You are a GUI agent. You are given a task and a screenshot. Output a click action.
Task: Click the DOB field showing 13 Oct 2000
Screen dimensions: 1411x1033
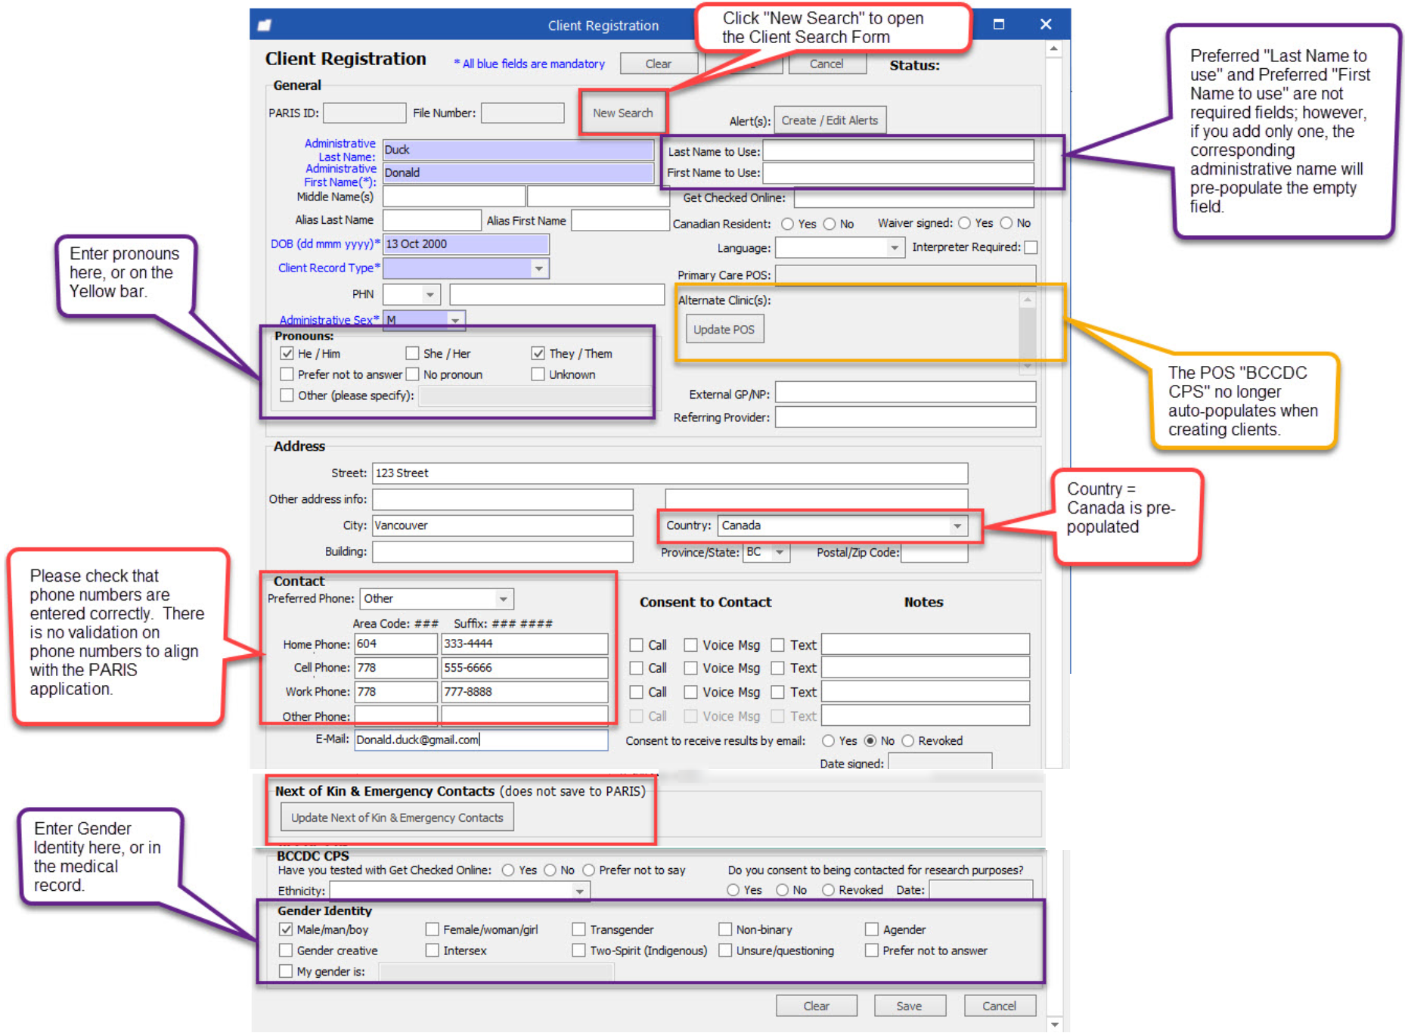(x=466, y=244)
